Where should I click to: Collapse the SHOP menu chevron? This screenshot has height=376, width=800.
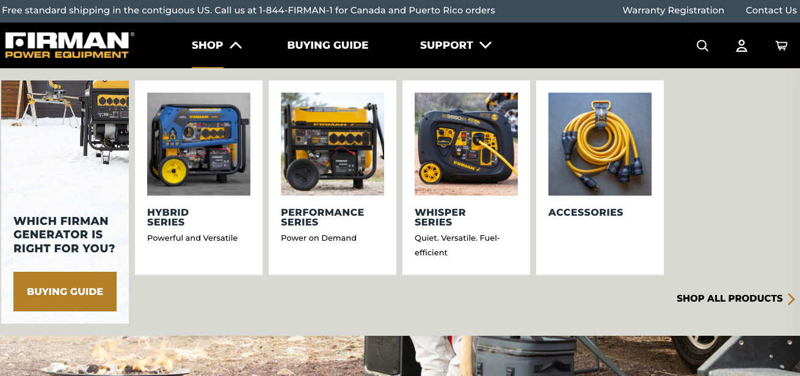(x=236, y=45)
